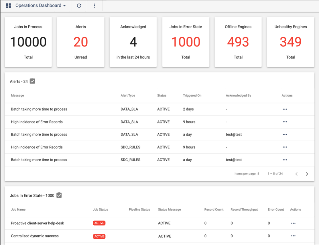Click the dashboard grid icon
The image size is (319, 245).
pos(8,5)
